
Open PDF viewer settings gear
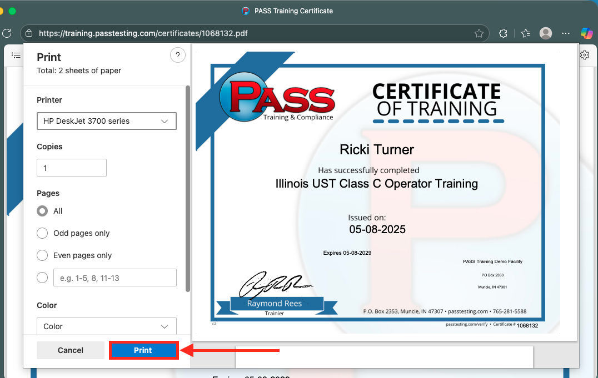(x=584, y=56)
